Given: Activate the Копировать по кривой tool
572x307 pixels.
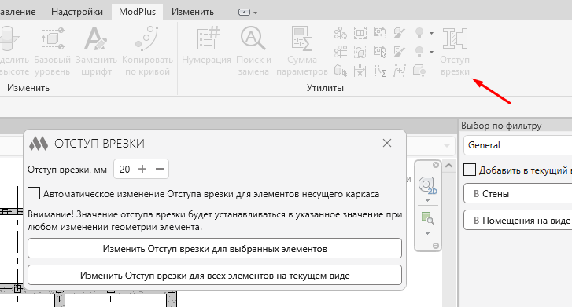Looking at the screenshot, I should coord(147,50).
